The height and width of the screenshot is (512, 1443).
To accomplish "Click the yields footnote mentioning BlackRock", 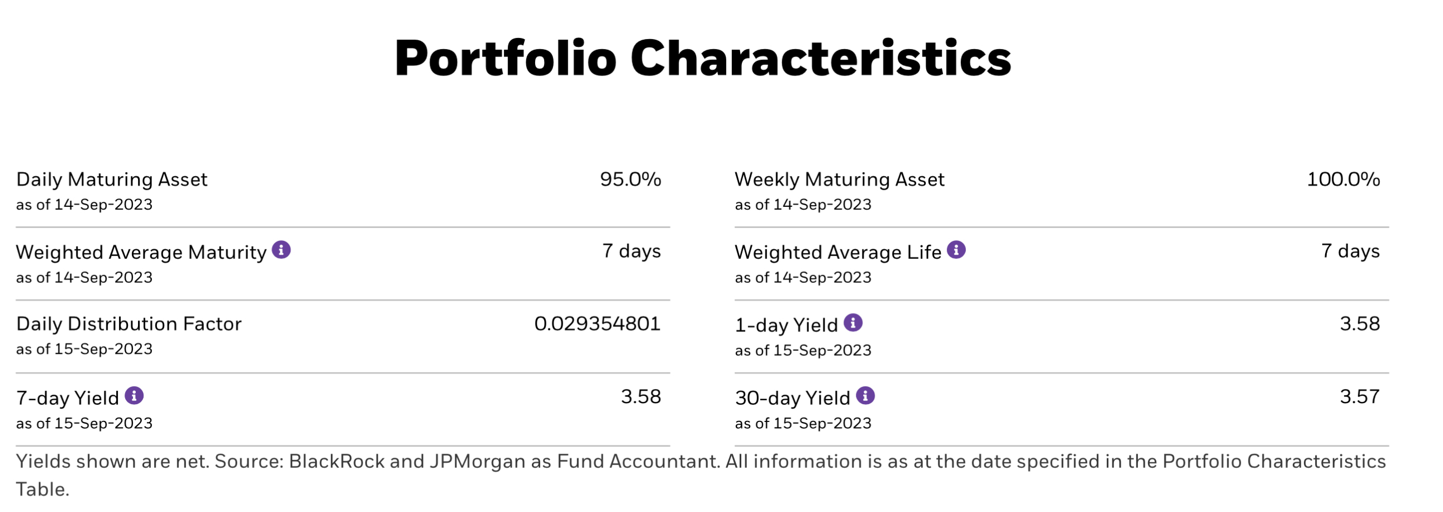I will tap(701, 475).
